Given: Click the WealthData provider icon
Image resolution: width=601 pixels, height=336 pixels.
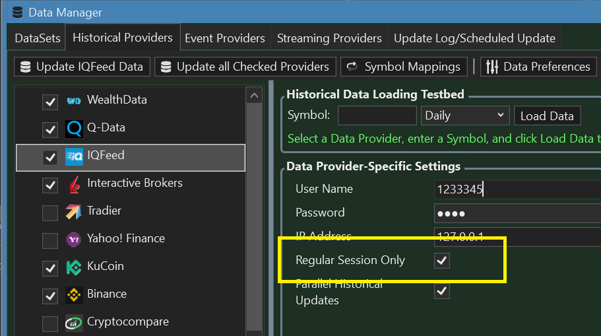Looking at the screenshot, I should pos(74,101).
